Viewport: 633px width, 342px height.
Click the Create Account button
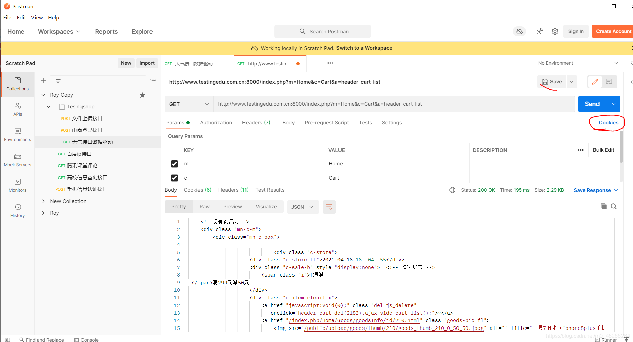[613, 31]
